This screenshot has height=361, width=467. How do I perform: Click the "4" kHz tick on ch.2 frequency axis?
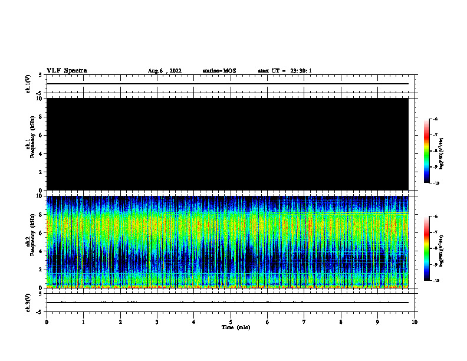tap(41, 251)
